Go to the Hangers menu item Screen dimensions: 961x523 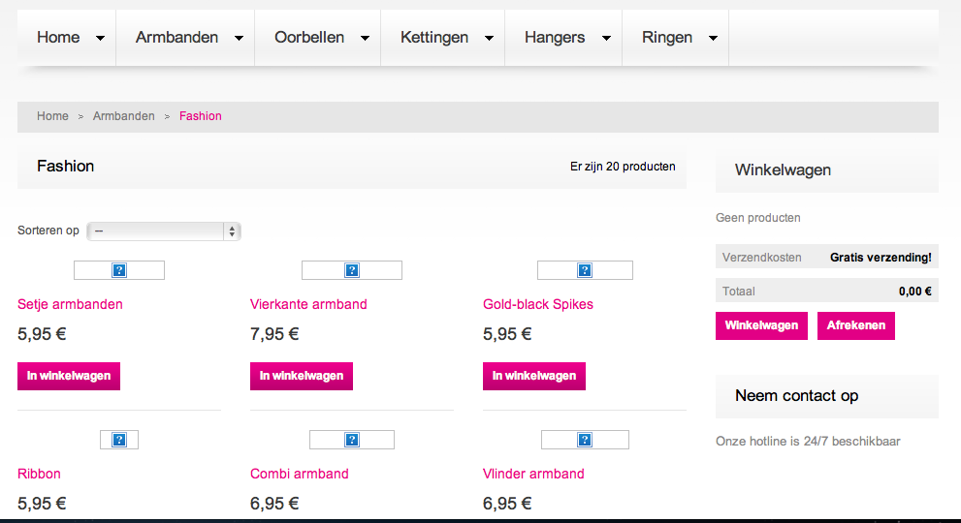pyautogui.click(x=555, y=38)
